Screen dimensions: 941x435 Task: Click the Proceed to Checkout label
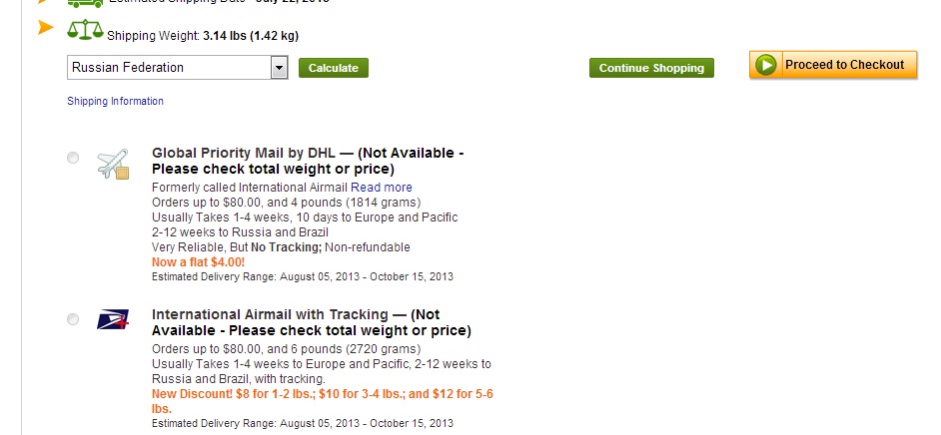844,65
